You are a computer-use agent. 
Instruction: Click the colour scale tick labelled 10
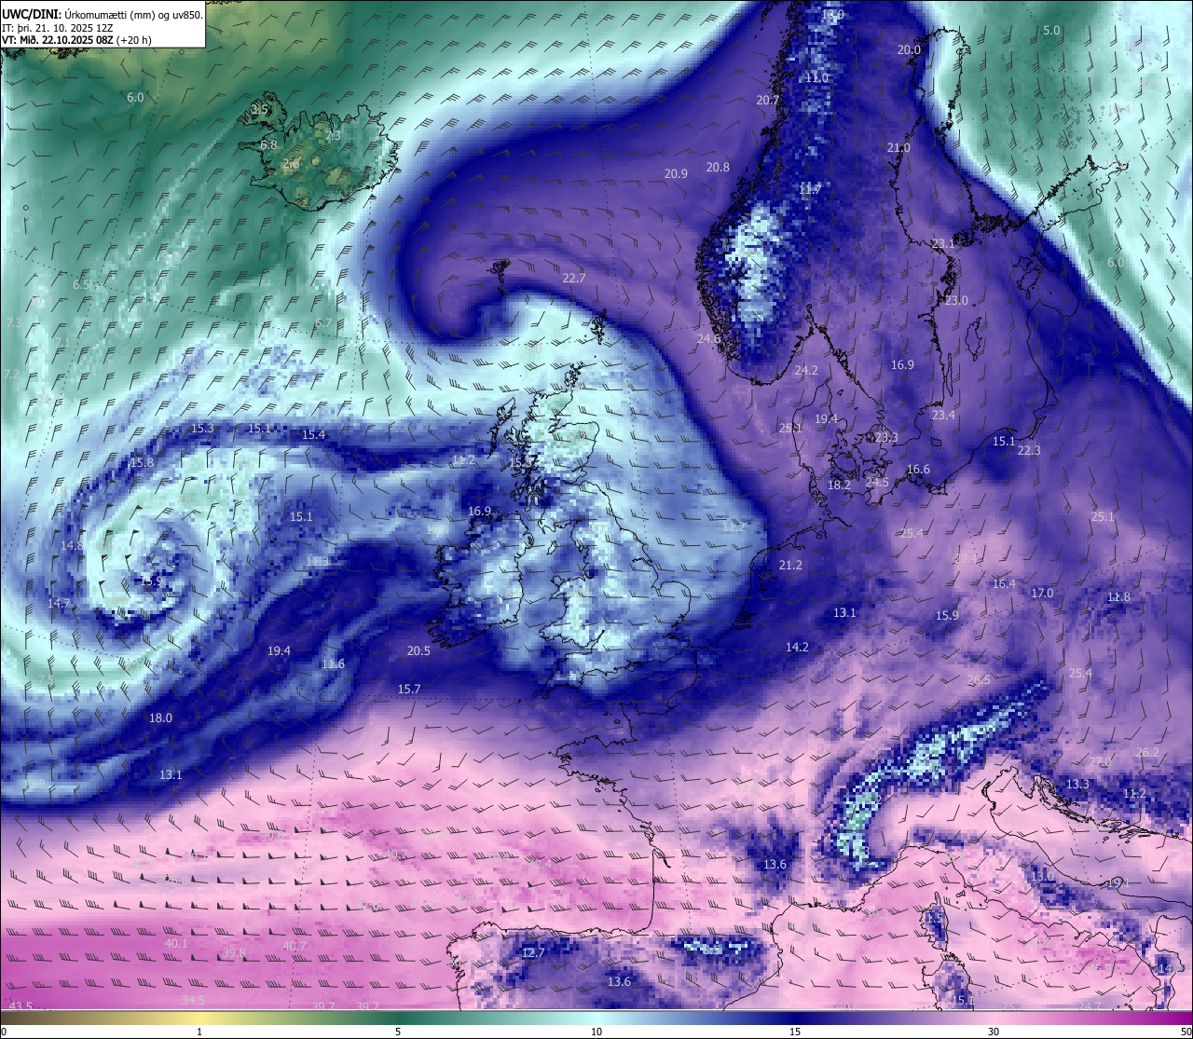pyautogui.click(x=596, y=1032)
